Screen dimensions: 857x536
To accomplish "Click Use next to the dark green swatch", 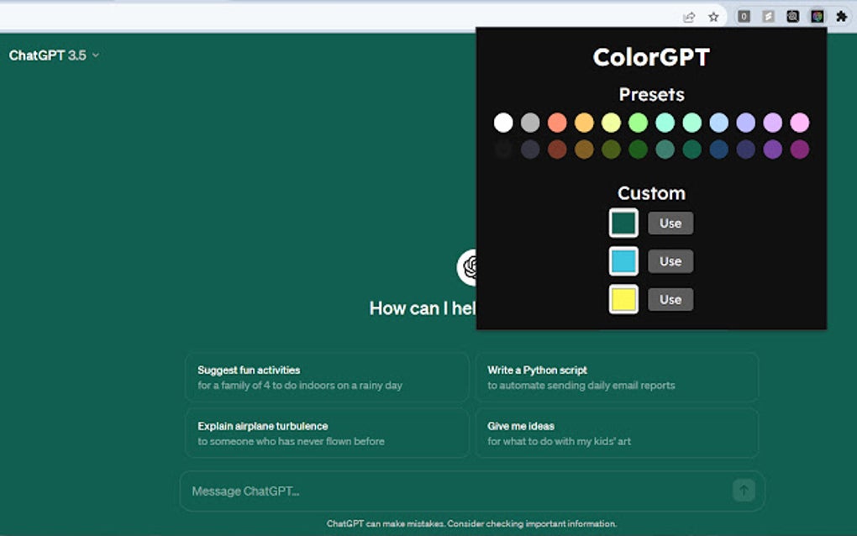I will pos(670,223).
